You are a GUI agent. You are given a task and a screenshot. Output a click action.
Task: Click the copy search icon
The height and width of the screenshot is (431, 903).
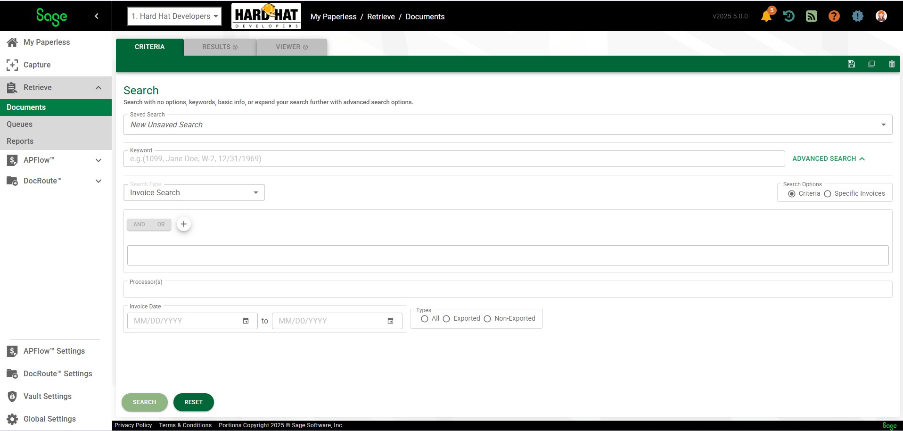tap(871, 64)
